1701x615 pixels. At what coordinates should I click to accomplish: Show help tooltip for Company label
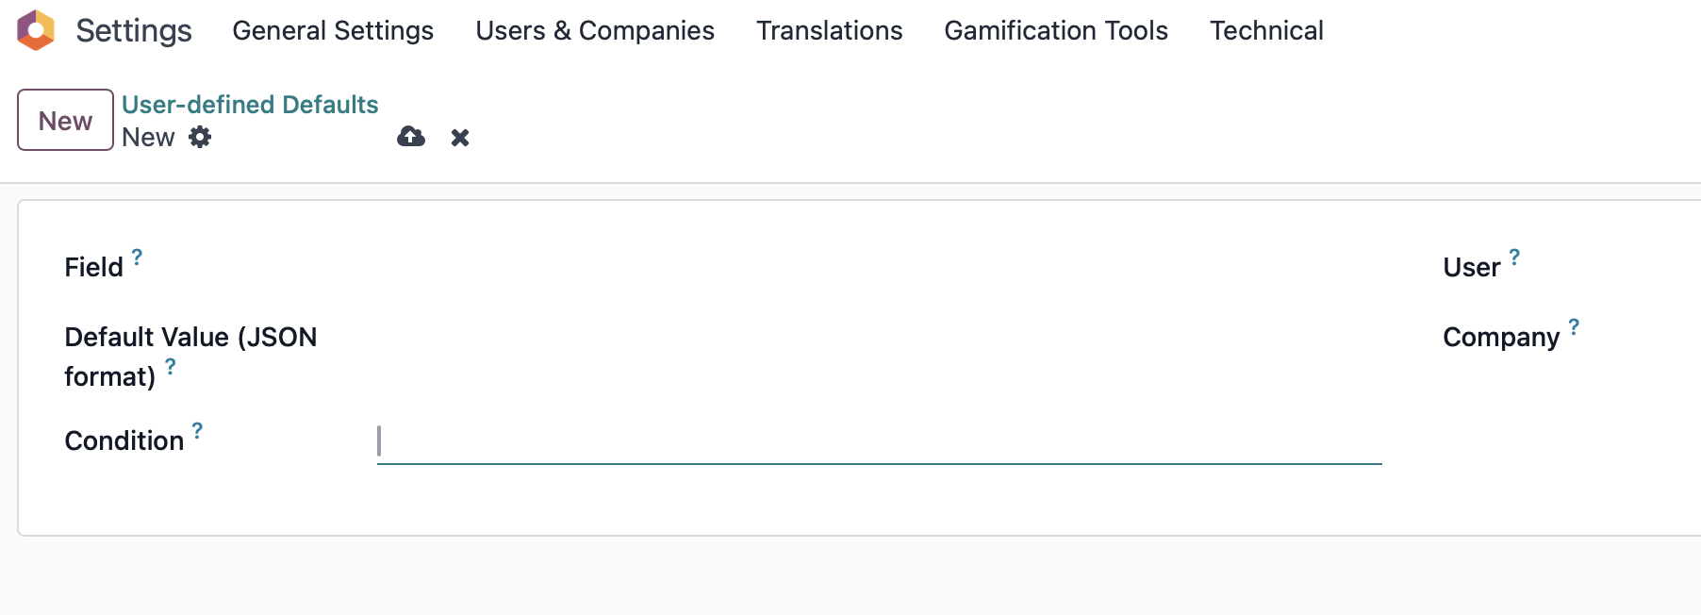[1574, 326]
